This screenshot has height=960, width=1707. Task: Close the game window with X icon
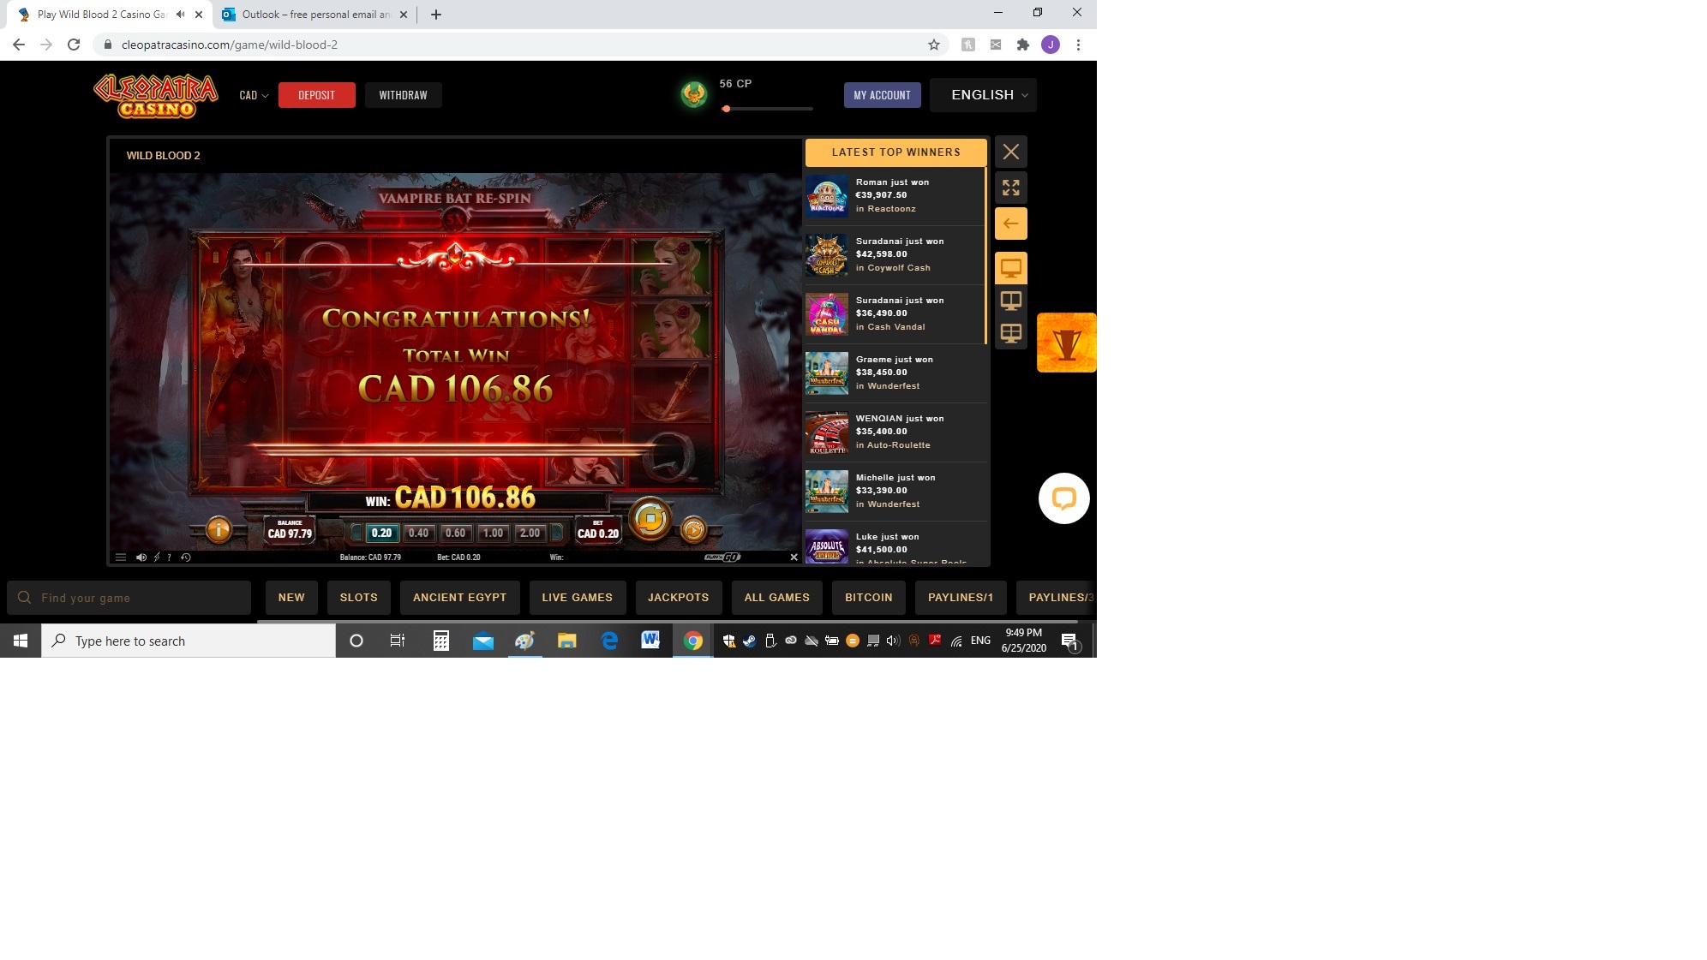(1011, 152)
